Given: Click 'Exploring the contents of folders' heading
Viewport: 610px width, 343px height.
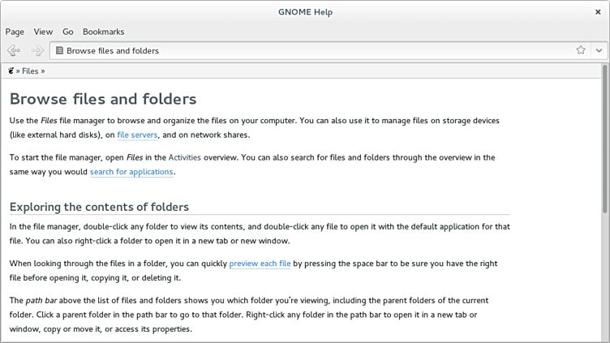Looking at the screenshot, I should coord(99,207).
